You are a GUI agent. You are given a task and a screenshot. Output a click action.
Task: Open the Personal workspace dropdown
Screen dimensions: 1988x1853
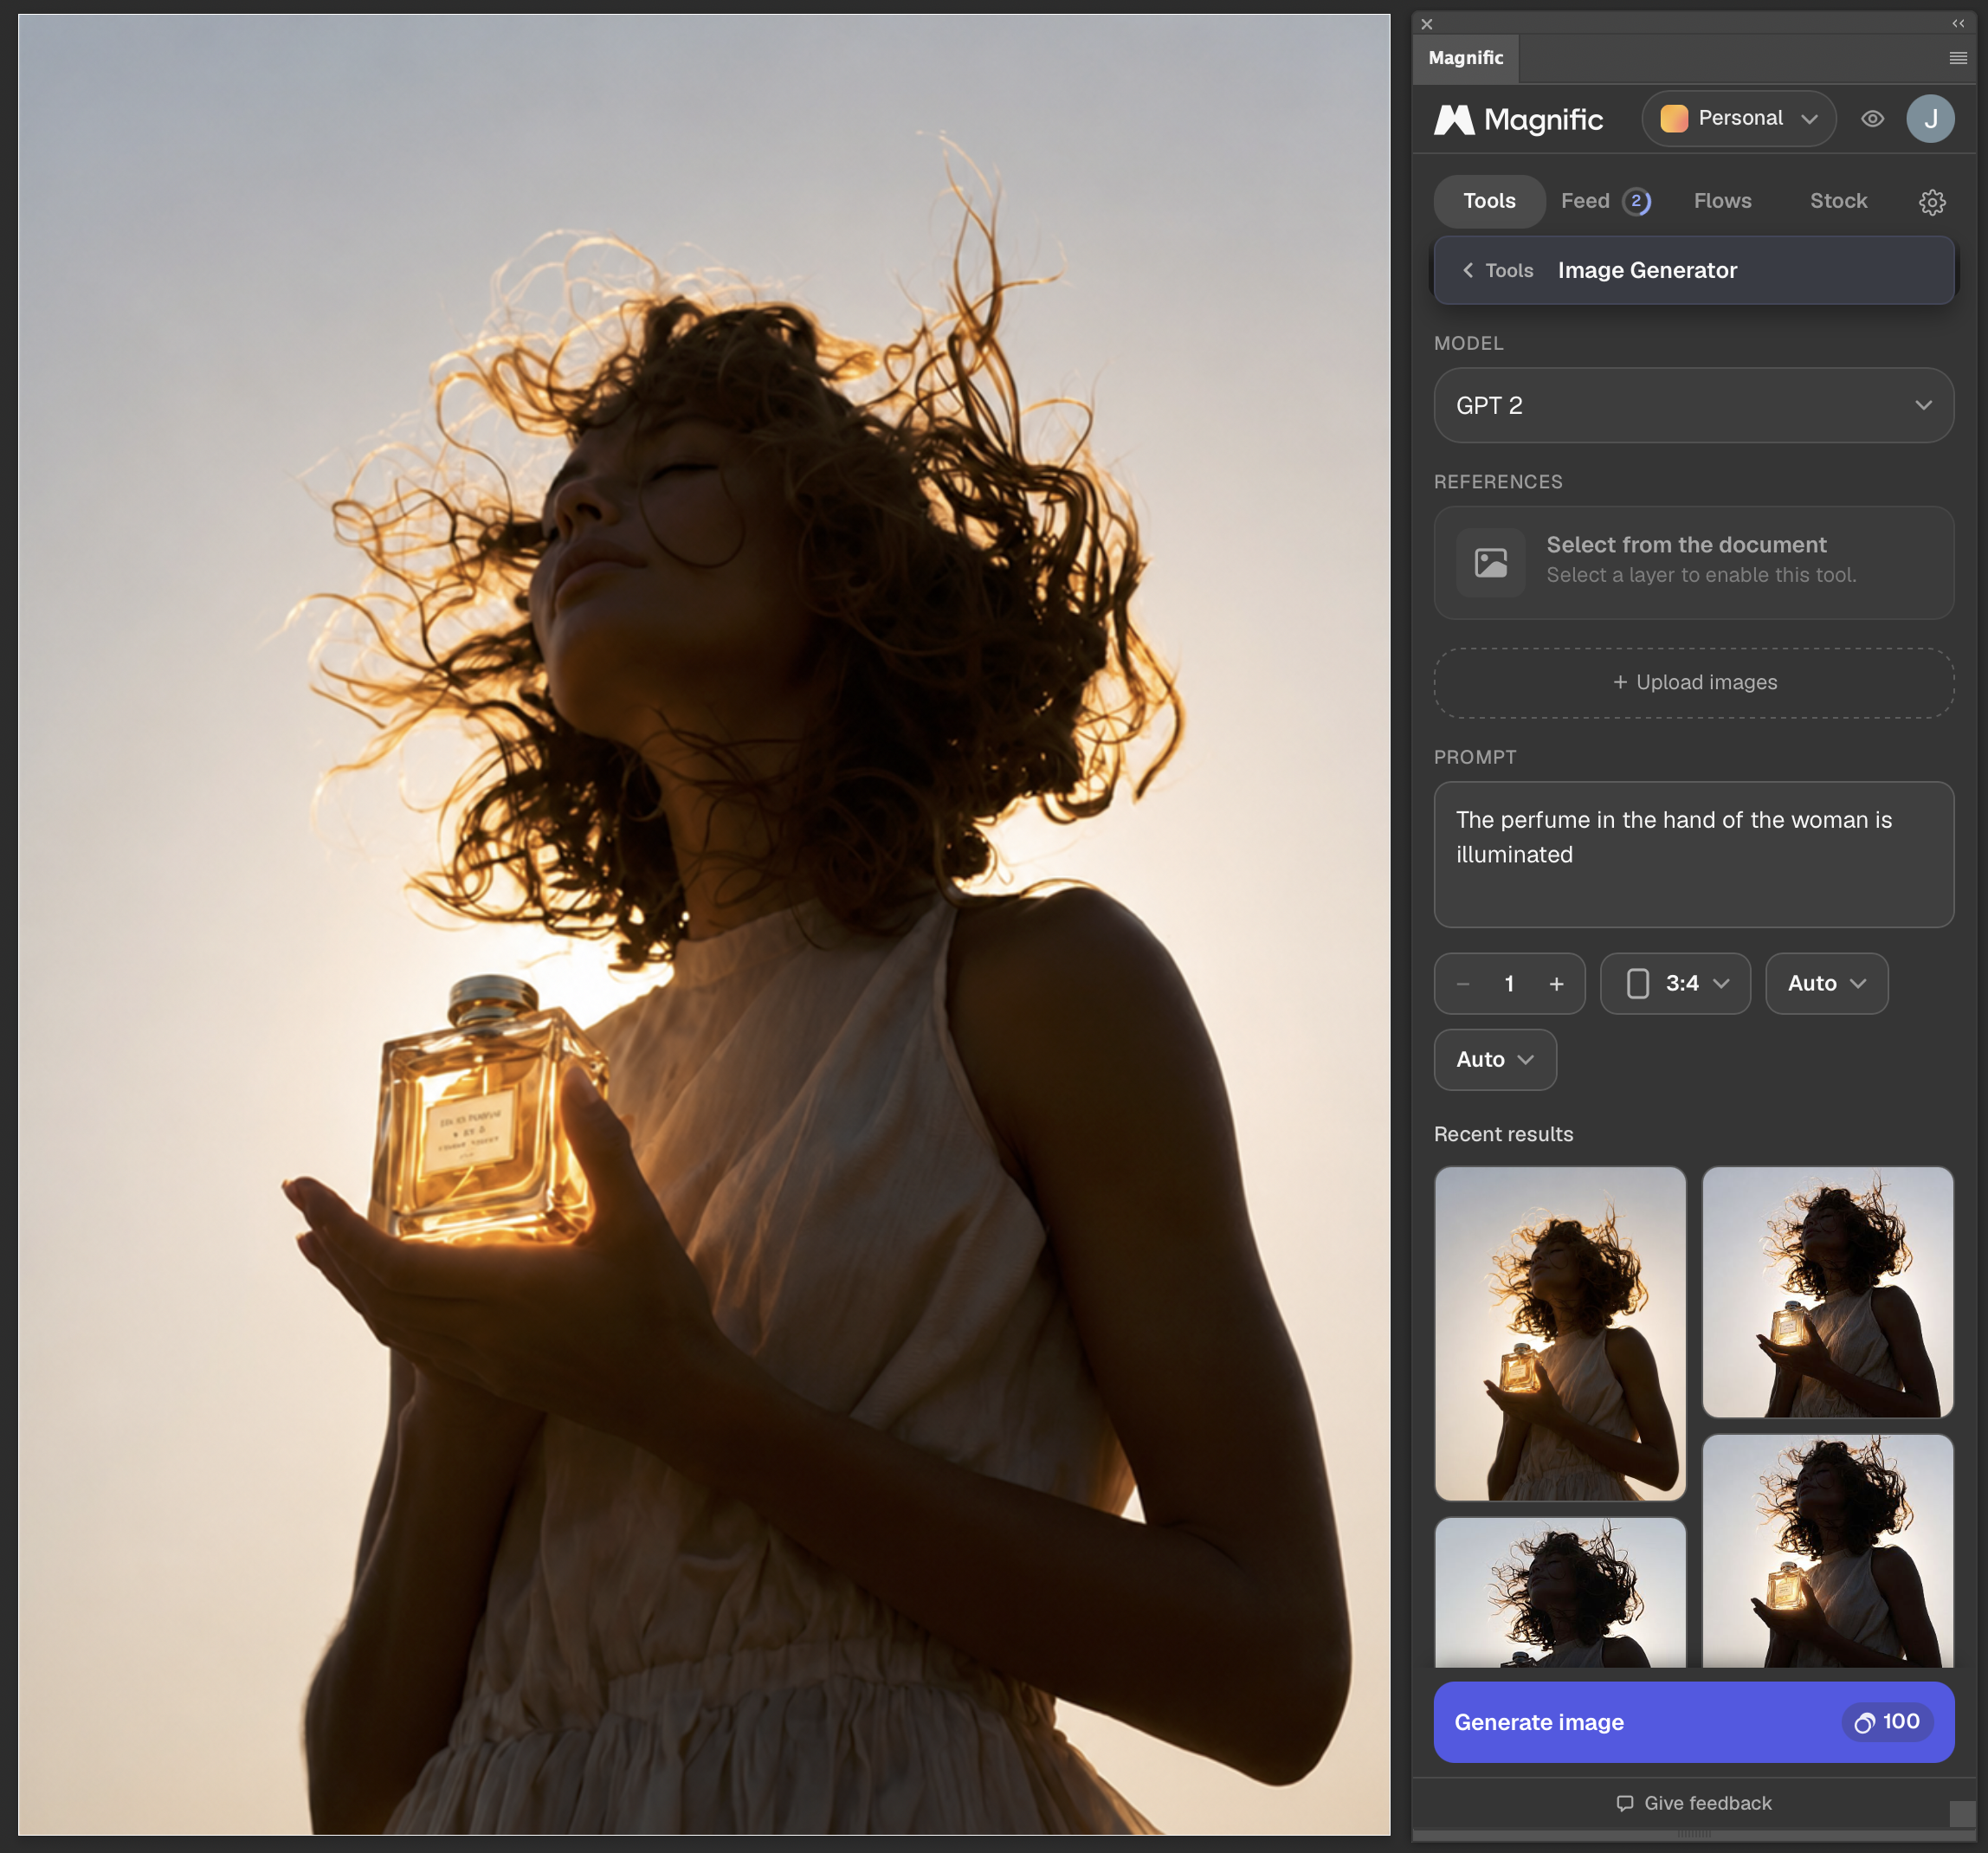1738,119
